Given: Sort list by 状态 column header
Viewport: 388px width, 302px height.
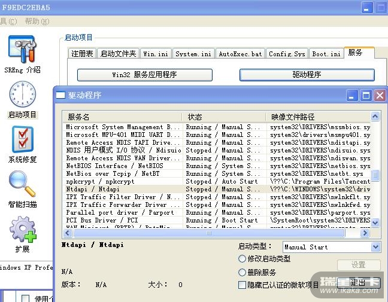Looking at the screenshot, I should click(x=224, y=117).
